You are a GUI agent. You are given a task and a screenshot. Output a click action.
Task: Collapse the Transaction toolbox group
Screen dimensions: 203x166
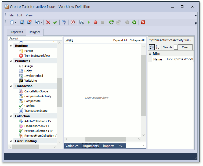coord(11,86)
